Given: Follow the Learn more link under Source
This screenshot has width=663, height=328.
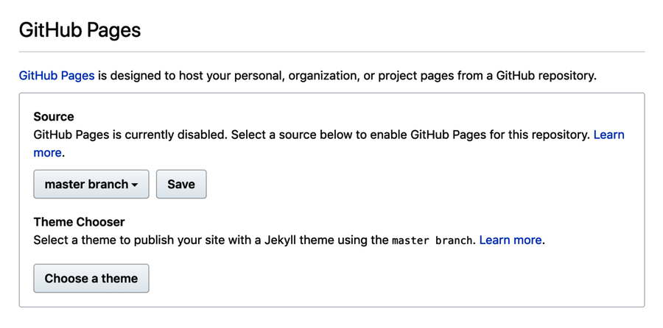Looking at the screenshot, I should (609, 135).
